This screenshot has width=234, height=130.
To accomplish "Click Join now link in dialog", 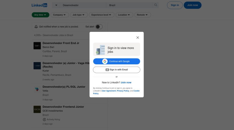I will pyautogui.click(x=126, y=83).
